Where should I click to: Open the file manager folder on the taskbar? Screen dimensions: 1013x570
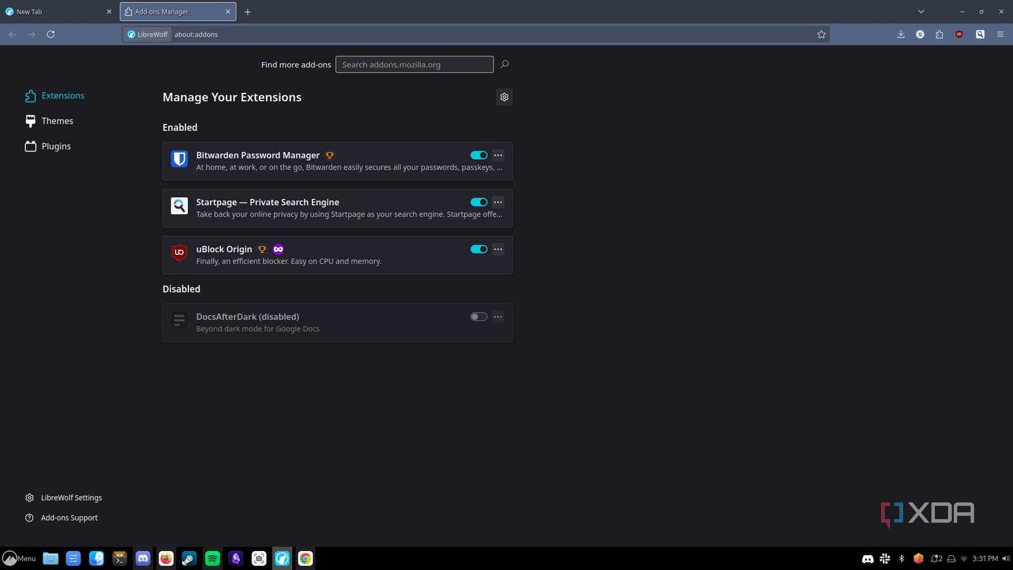[x=50, y=558]
